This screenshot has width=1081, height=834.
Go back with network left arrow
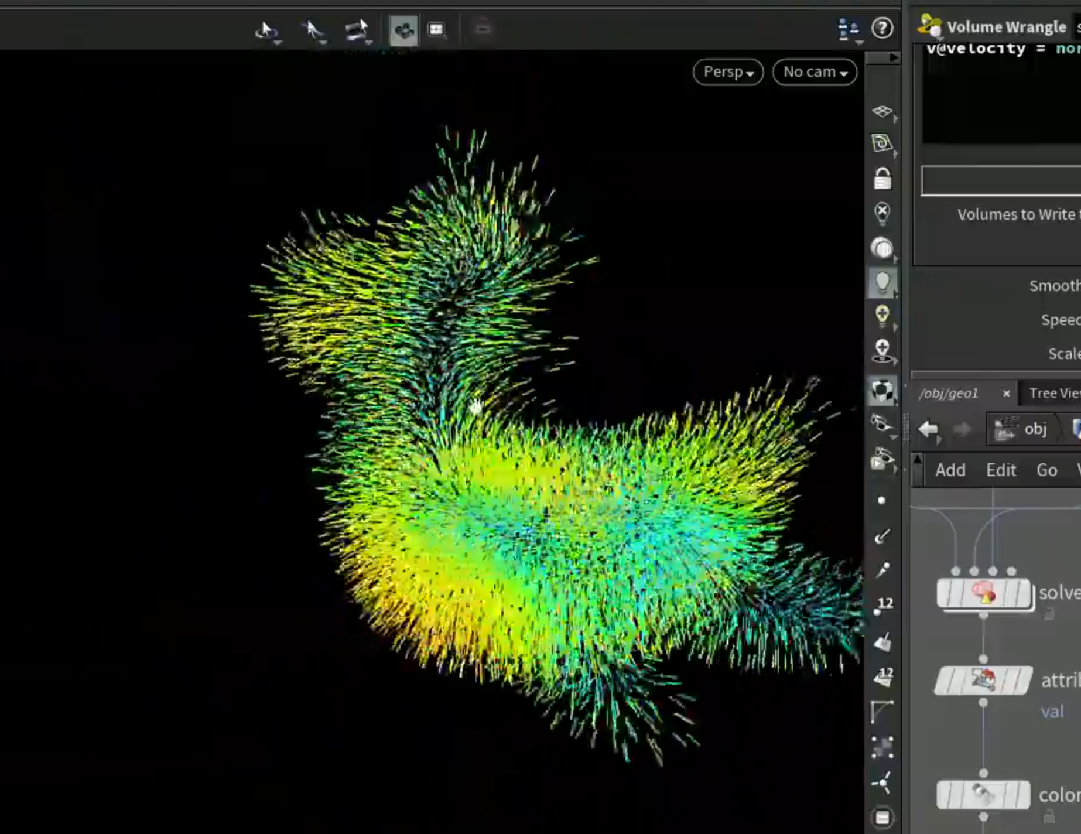click(928, 429)
